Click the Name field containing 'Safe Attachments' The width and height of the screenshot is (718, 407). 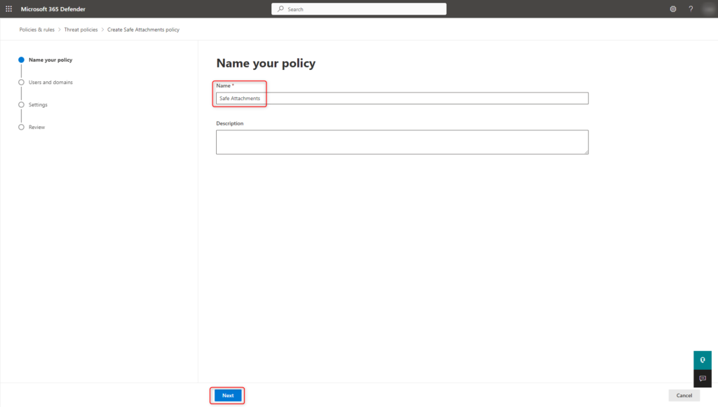click(x=400, y=98)
